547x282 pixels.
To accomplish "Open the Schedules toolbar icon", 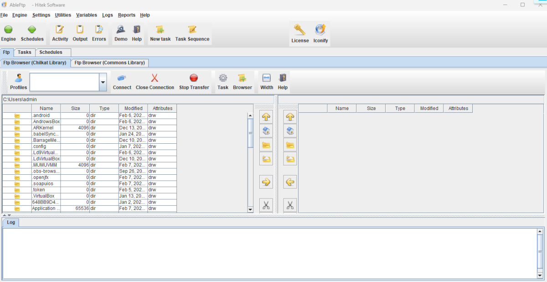I will click(x=32, y=30).
